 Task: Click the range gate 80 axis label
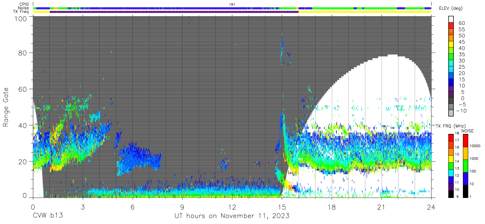pos(23,53)
